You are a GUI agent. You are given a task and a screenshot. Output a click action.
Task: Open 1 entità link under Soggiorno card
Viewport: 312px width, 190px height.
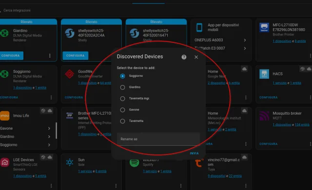click(41, 87)
